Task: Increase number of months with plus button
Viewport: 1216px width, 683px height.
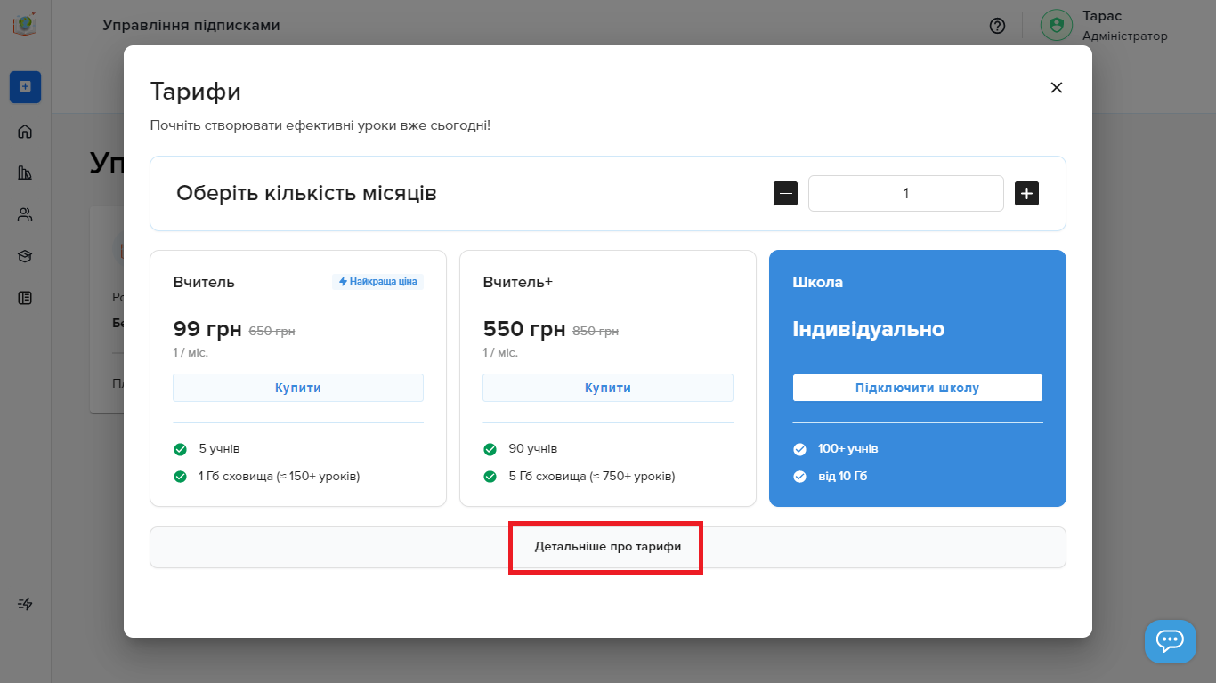Action: coord(1026,193)
